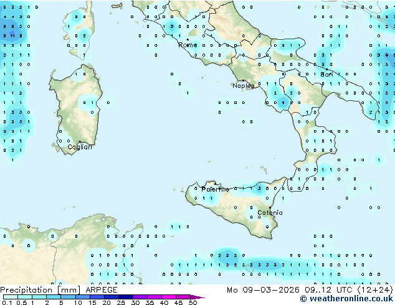
Task: Click the 'Precipitation' title word
Action: [26, 290]
